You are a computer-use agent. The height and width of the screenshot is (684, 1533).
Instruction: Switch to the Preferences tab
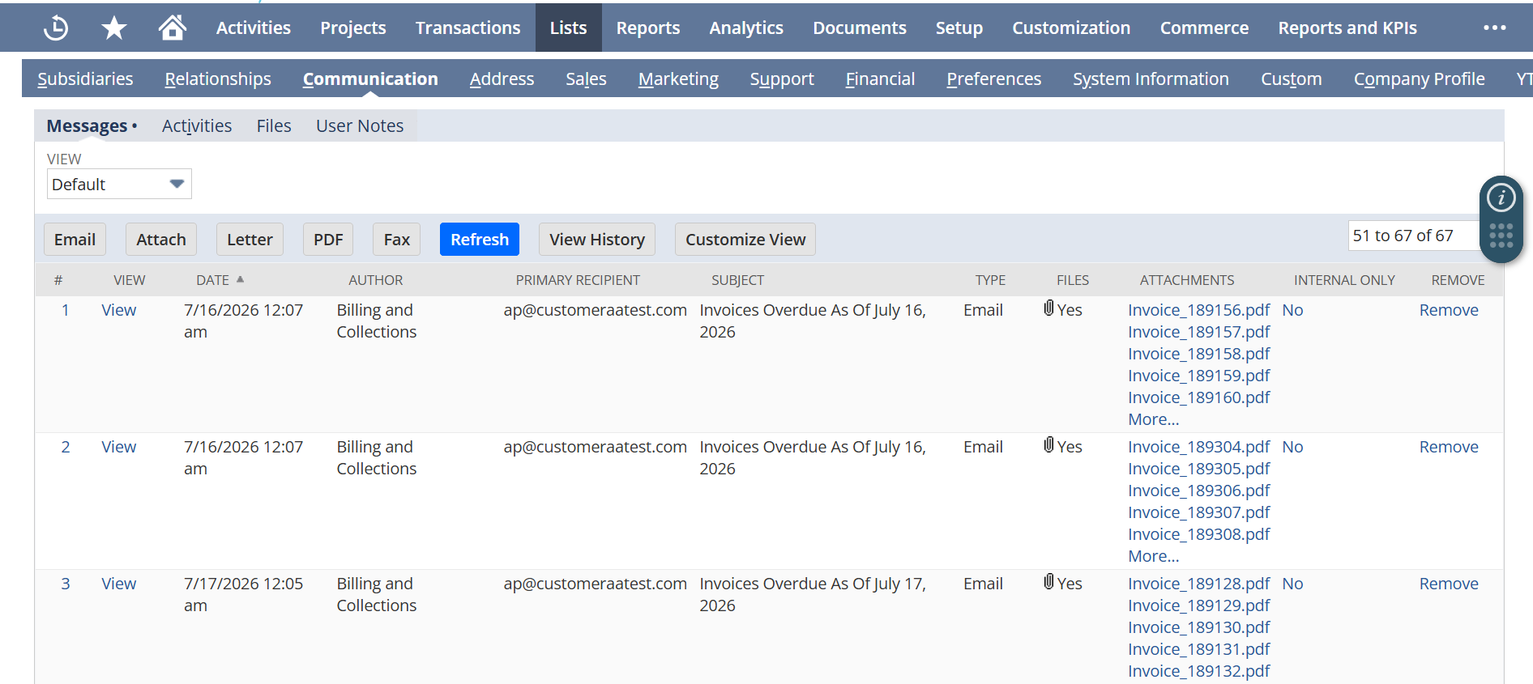[x=994, y=79]
